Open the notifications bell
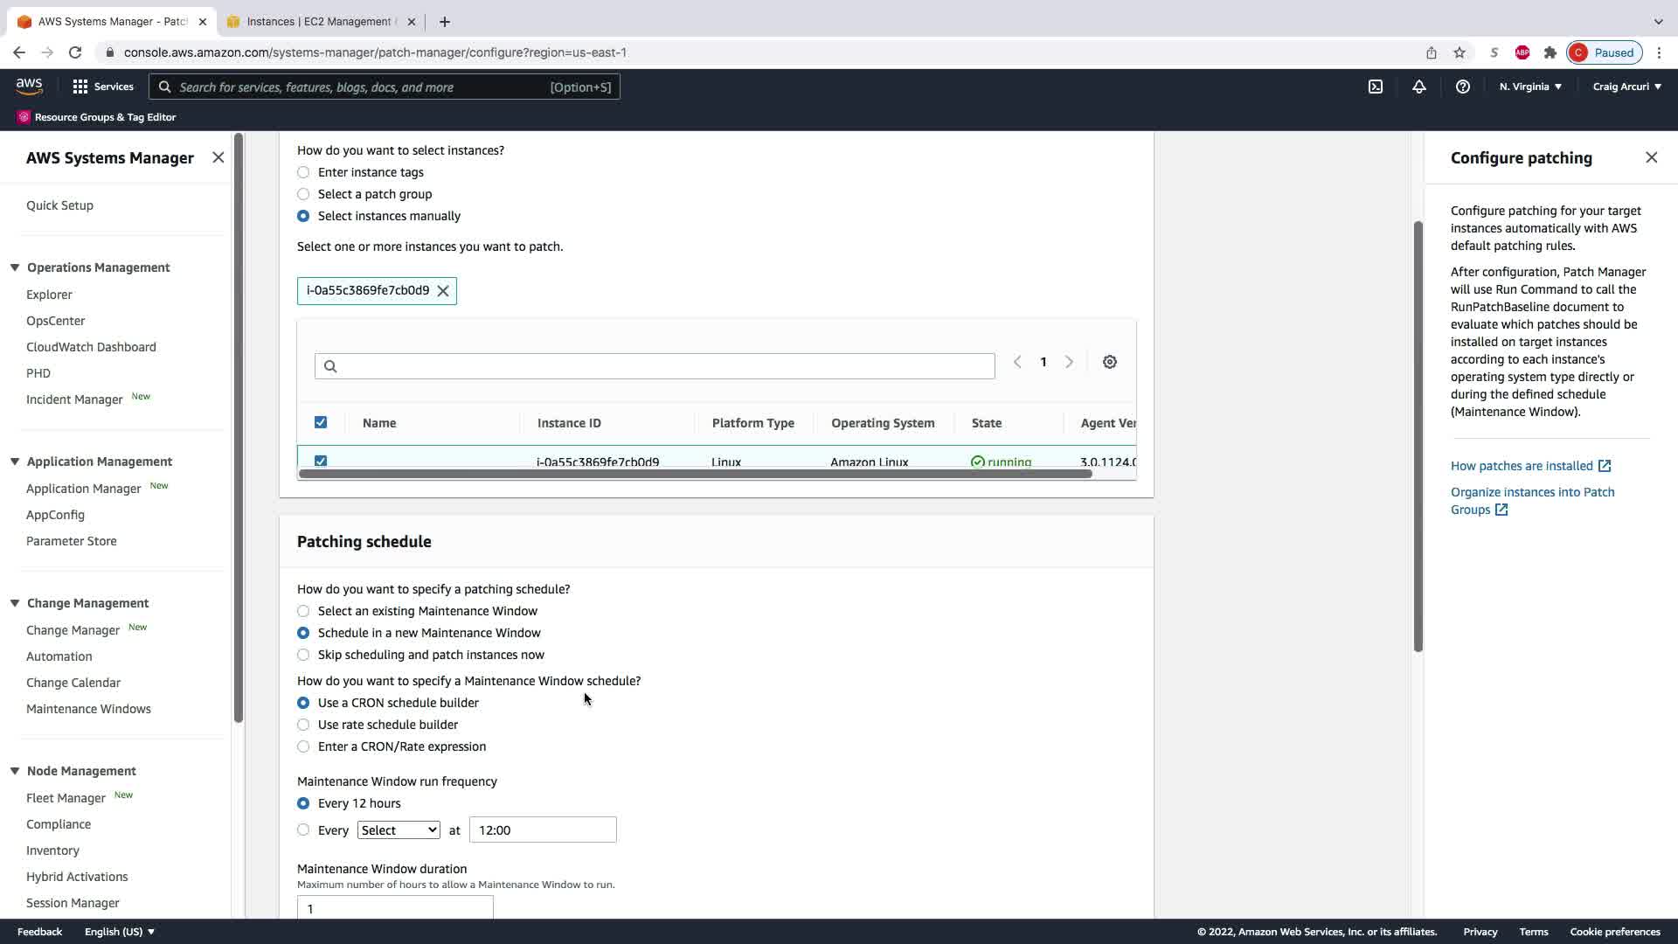The image size is (1678, 944). pyautogui.click(x=1418, y=87)
